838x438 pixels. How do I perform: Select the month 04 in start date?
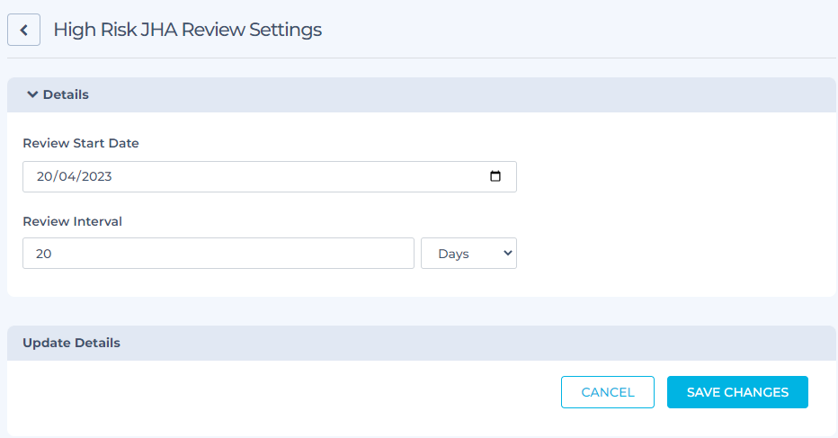[67, 176]
